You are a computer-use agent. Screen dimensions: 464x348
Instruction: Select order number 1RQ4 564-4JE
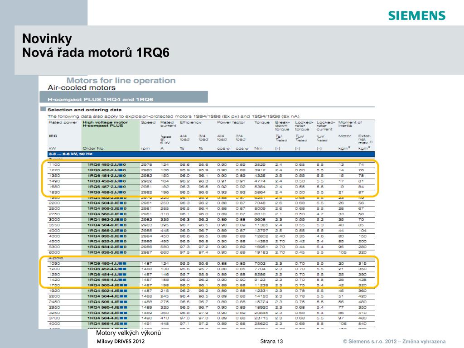107,318
